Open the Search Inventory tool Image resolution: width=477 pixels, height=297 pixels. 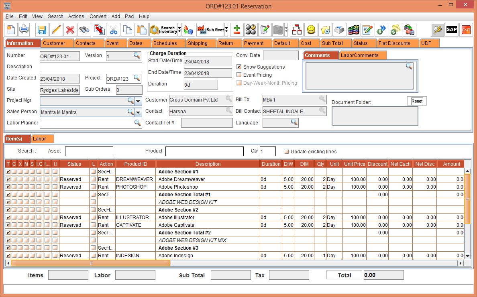163,30
